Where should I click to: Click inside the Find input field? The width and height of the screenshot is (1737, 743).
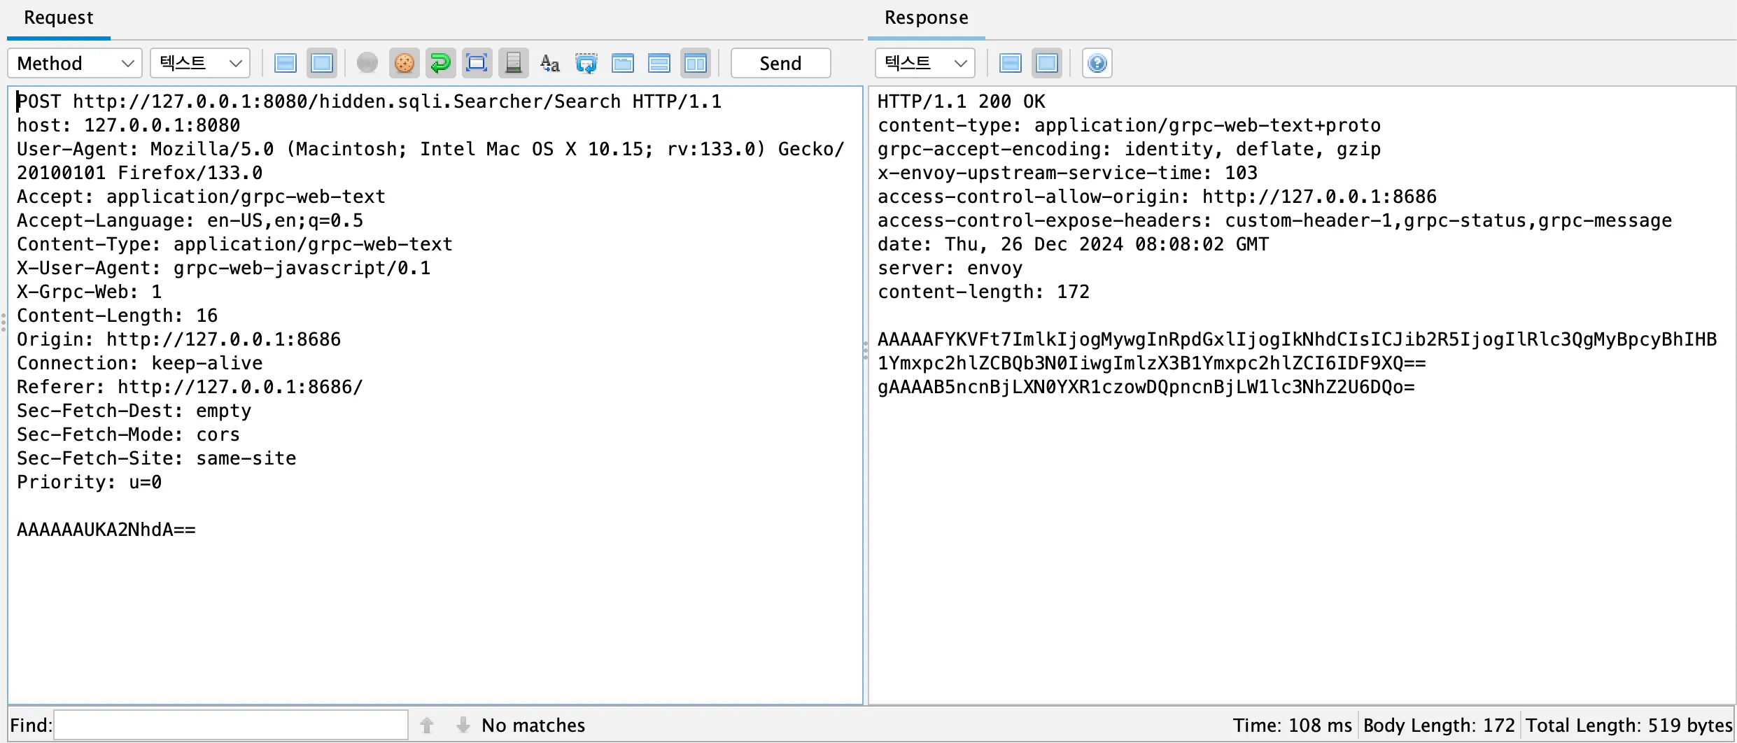pos(231,725)
